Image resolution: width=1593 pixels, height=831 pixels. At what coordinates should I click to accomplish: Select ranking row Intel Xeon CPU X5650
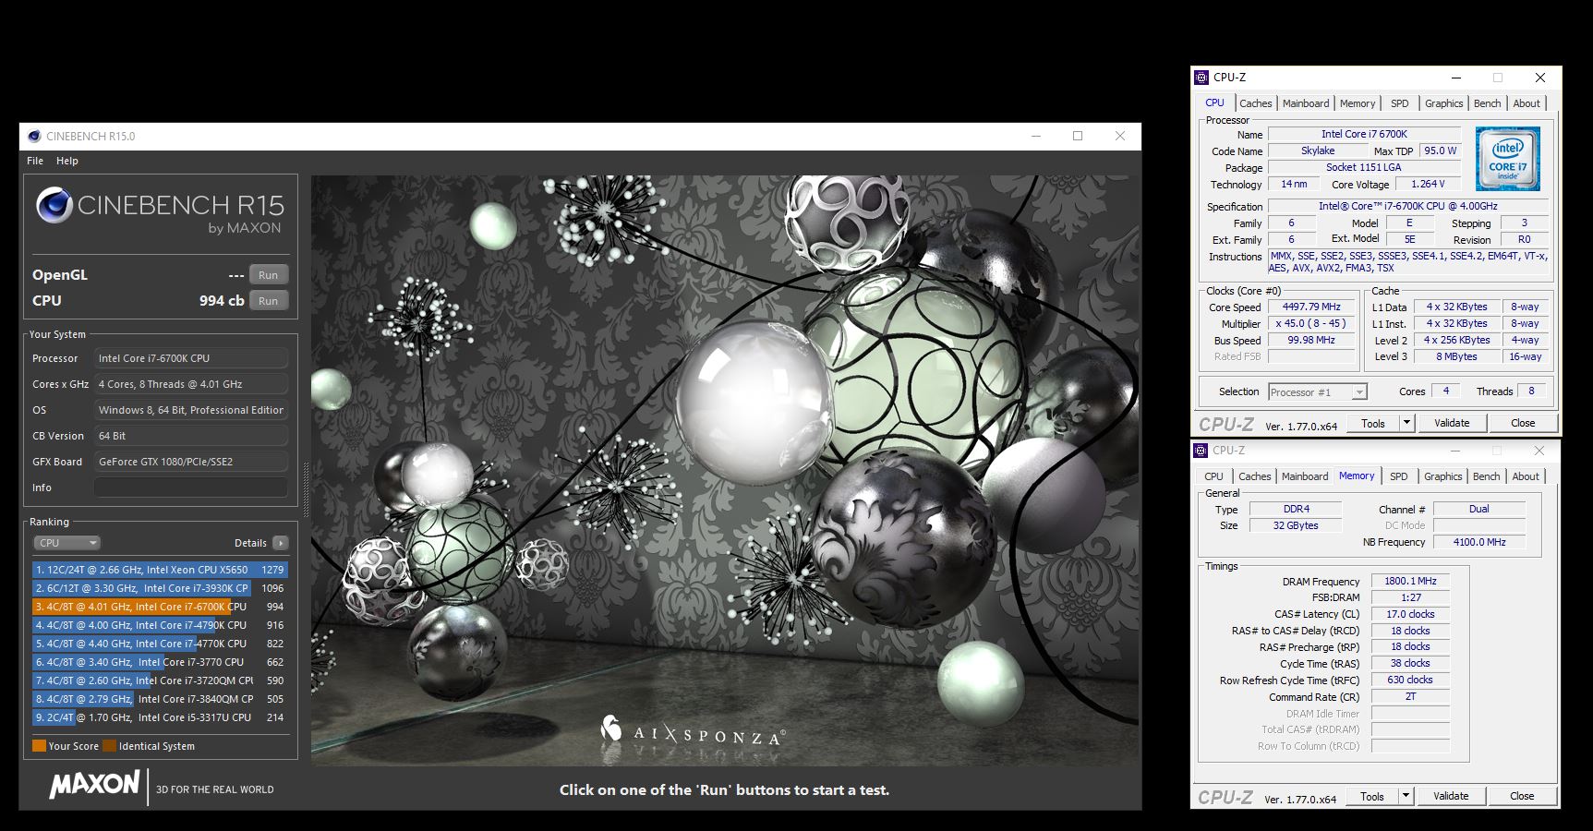pos(160,570)
